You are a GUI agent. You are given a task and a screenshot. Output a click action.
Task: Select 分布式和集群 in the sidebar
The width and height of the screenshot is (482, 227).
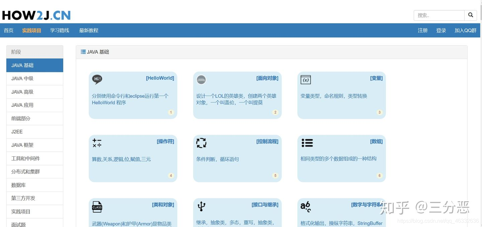point(35,172)
